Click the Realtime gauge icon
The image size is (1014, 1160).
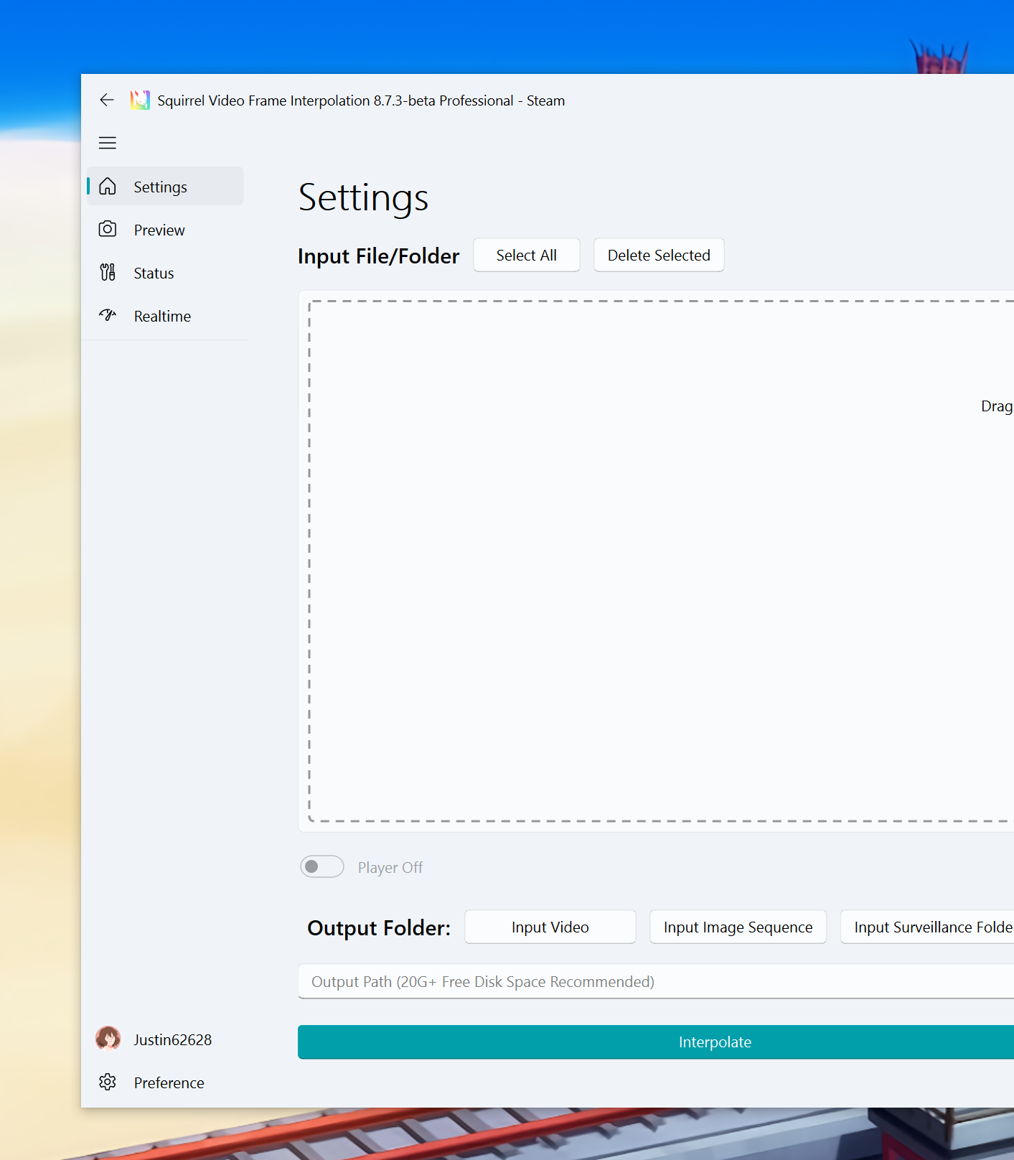[x=108, y=316]
